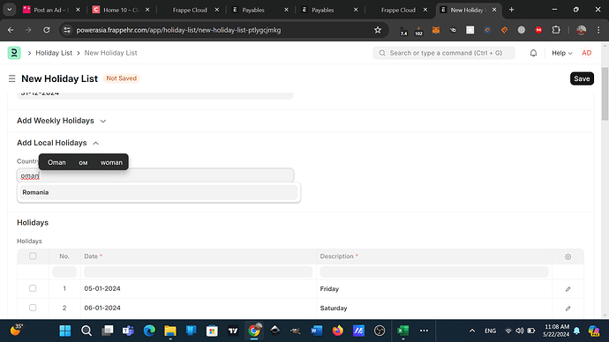Check the row 2 06-01-2024 checkbox
The height and width of the screenshot is (342, 609).
pyautogui.click(x=33, y=308)
